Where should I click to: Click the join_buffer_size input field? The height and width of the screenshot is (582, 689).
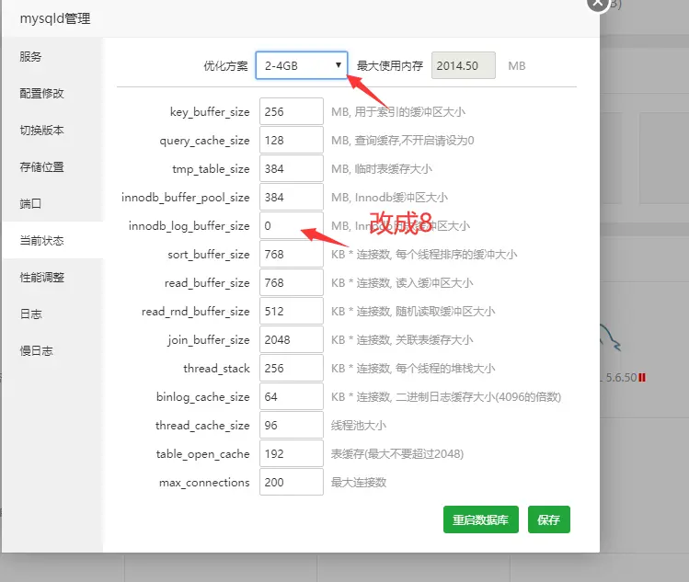click(x=291, y=340)
